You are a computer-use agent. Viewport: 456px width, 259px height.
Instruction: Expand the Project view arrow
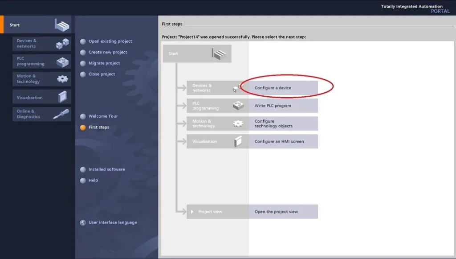coord(192,212)
